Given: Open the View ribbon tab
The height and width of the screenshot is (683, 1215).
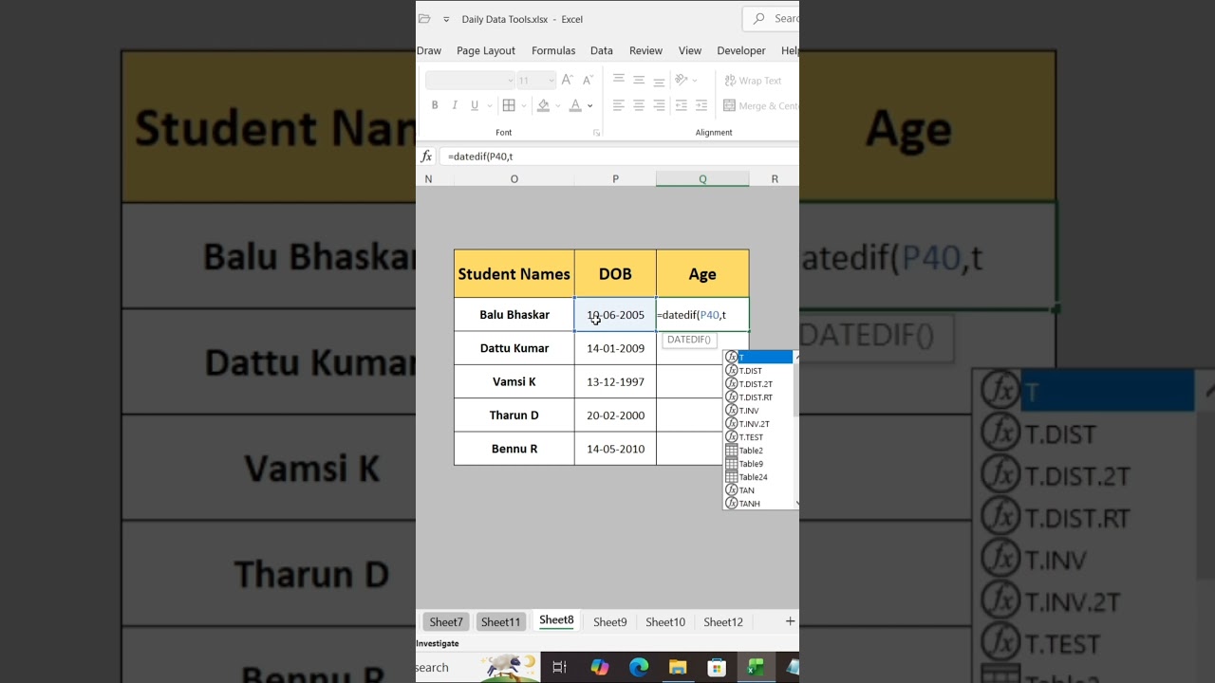Looking at the screenshot, I should click(x=690, y=50).
